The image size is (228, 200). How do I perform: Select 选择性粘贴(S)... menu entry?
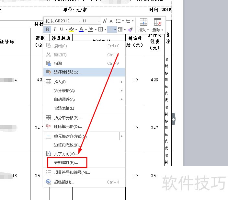(x=84, y=72)
